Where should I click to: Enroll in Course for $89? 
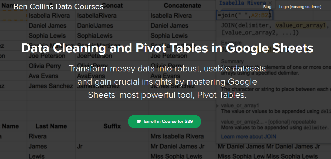click(164, 122)
